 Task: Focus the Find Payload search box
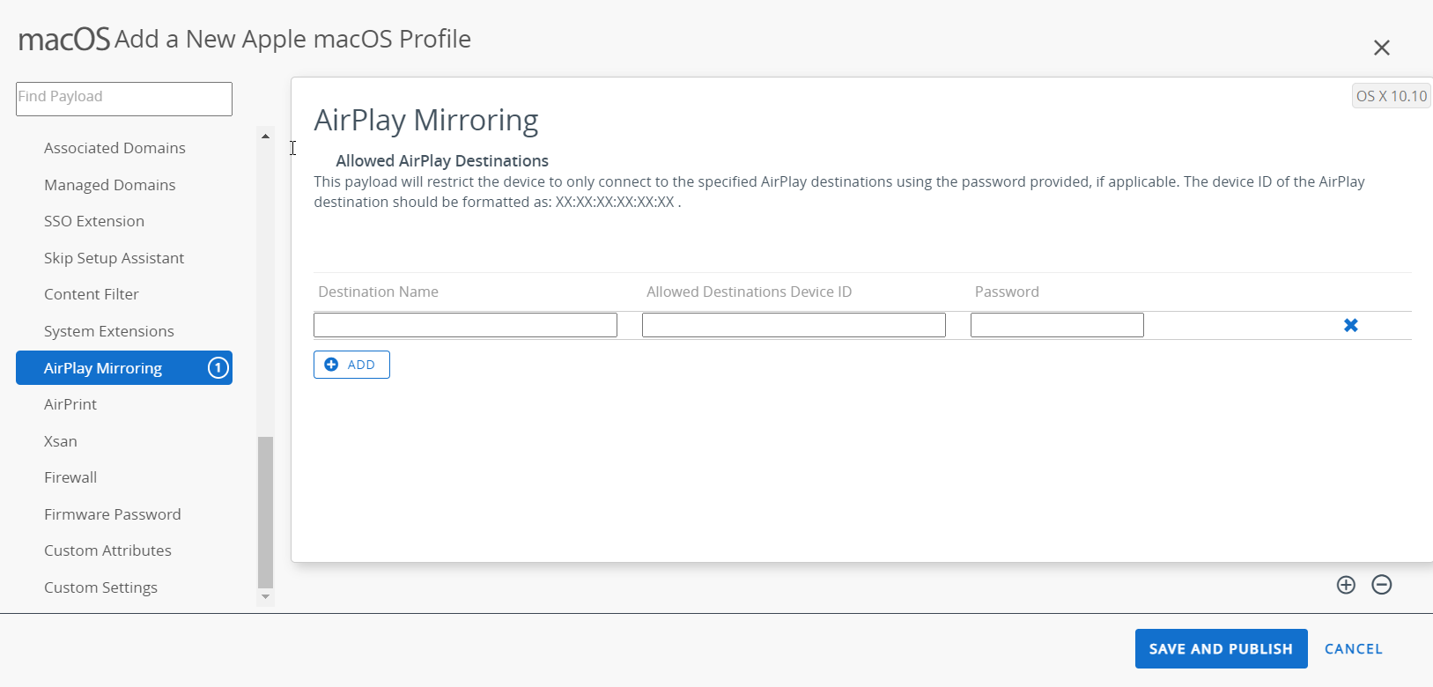point(124,99)
